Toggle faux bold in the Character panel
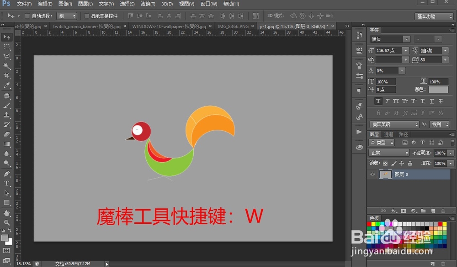Viewport: 457px width, 267px height. pos(378,101)
